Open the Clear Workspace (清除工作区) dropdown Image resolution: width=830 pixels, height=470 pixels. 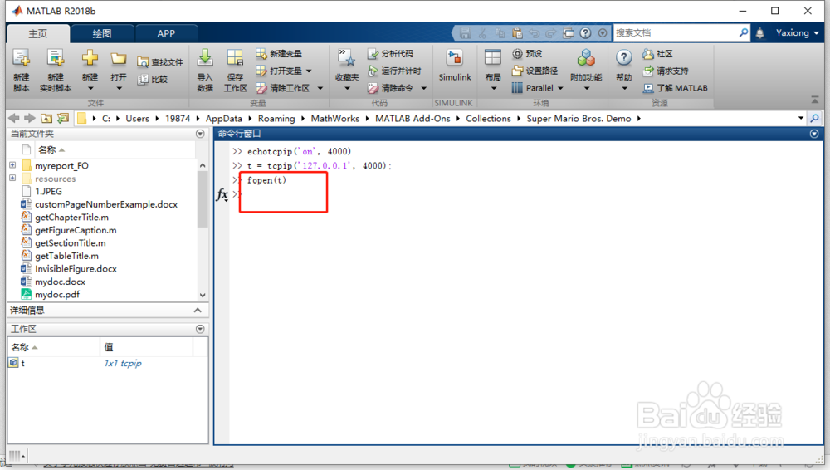320,88
